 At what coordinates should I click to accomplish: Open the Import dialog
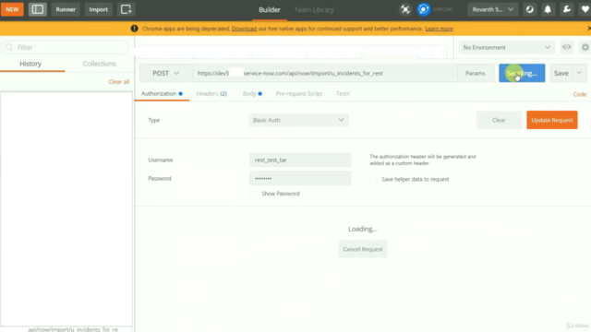[x=99, y=9]
